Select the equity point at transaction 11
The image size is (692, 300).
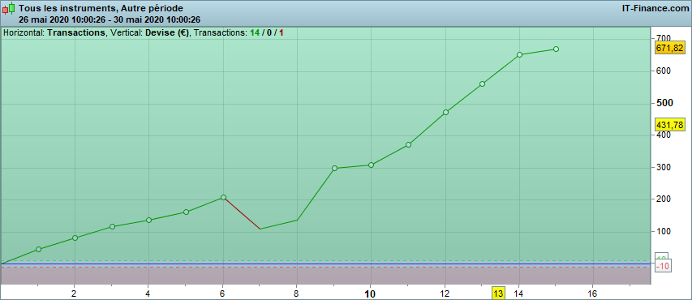(x=408, y=144)
